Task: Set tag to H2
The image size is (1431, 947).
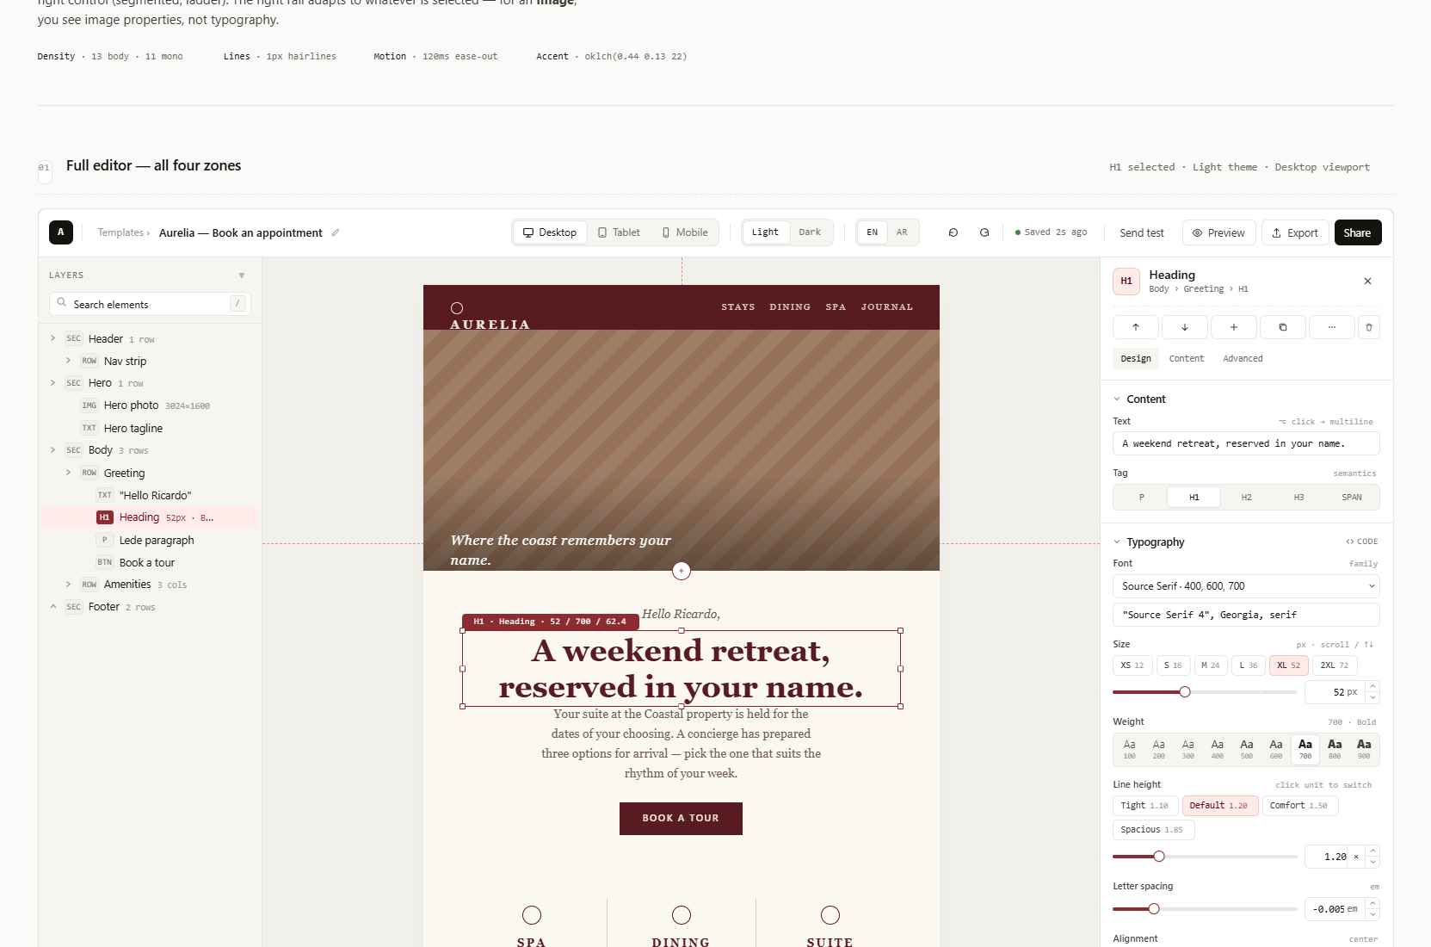Action: [1246, 498]
